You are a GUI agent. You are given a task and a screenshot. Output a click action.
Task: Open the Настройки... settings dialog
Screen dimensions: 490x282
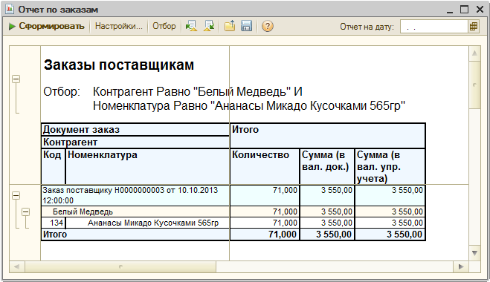(x=118, y=26)
